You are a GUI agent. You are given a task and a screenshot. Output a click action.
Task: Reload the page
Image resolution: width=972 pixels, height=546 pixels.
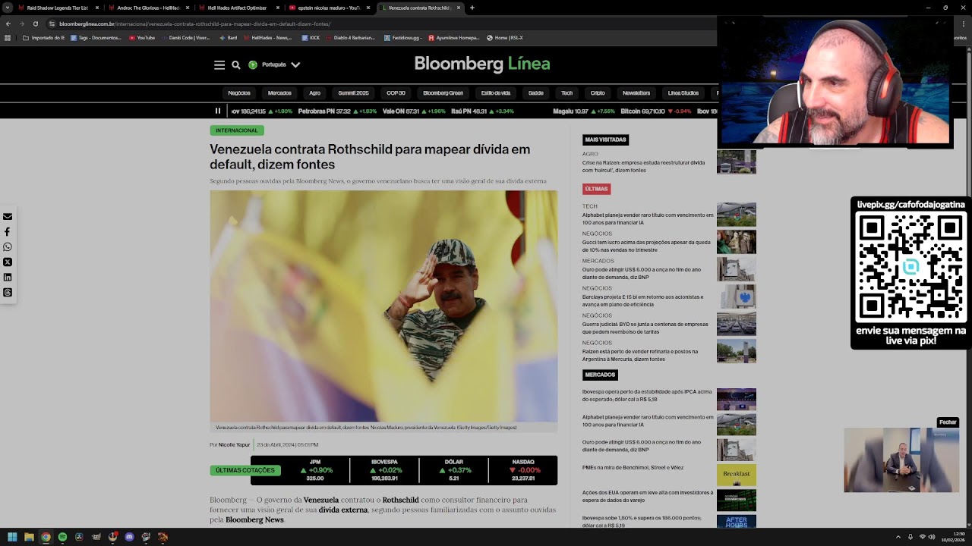click(36, 24)
